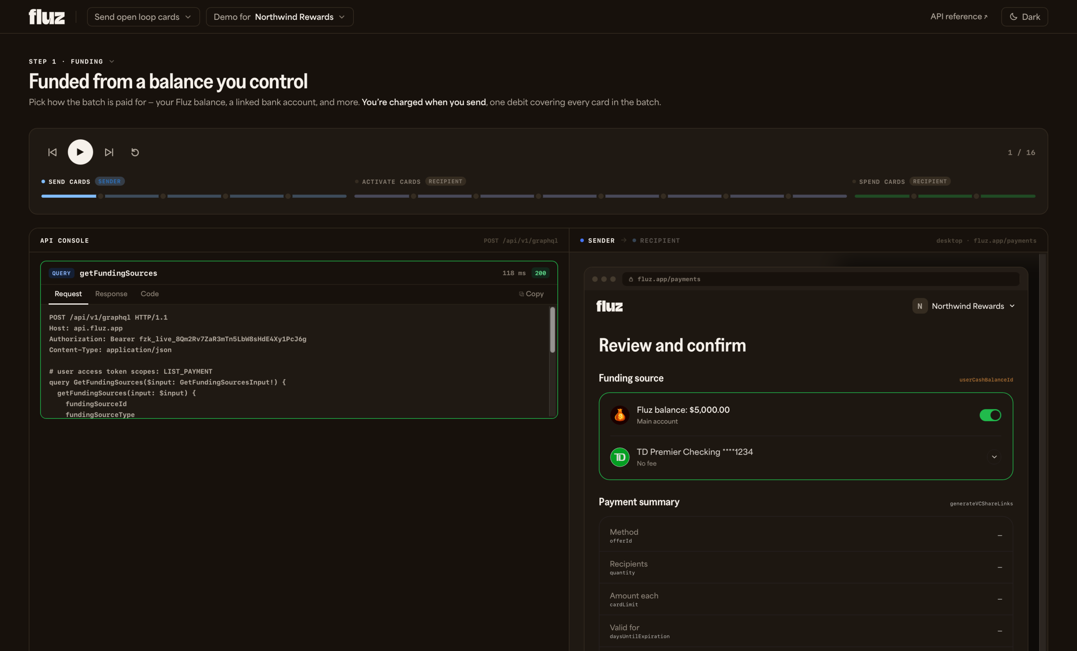Viewport: 1077px width, 651px height.
Task: Click the QUERY badge
Action: point(61,273)
